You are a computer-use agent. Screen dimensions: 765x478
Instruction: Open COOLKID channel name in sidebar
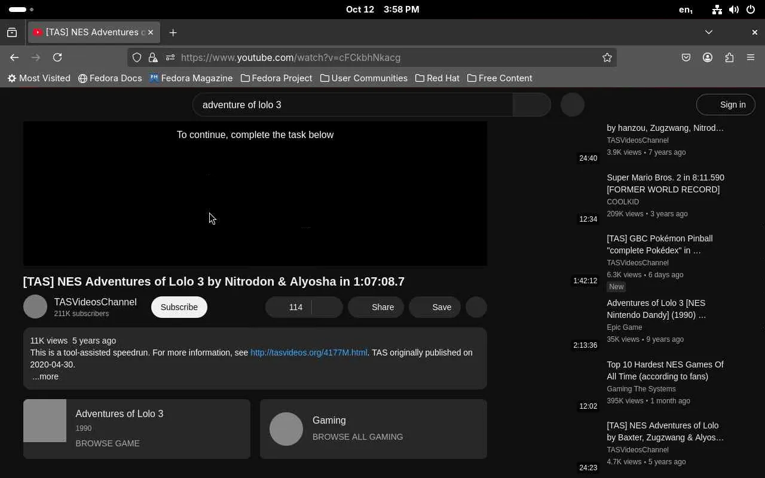pyautogui.click(x=623, y=202)
